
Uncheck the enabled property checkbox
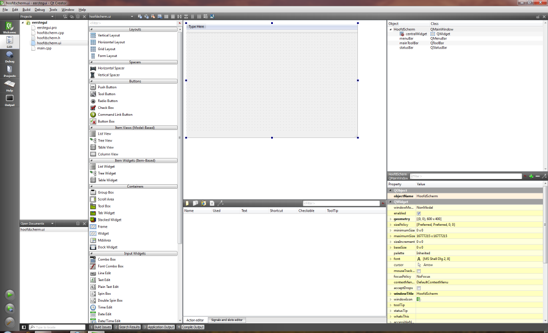419,213
